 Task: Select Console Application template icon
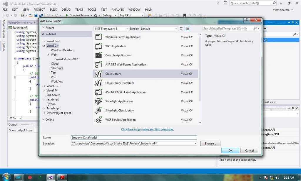pyautogui.click(x=98, y=55)
